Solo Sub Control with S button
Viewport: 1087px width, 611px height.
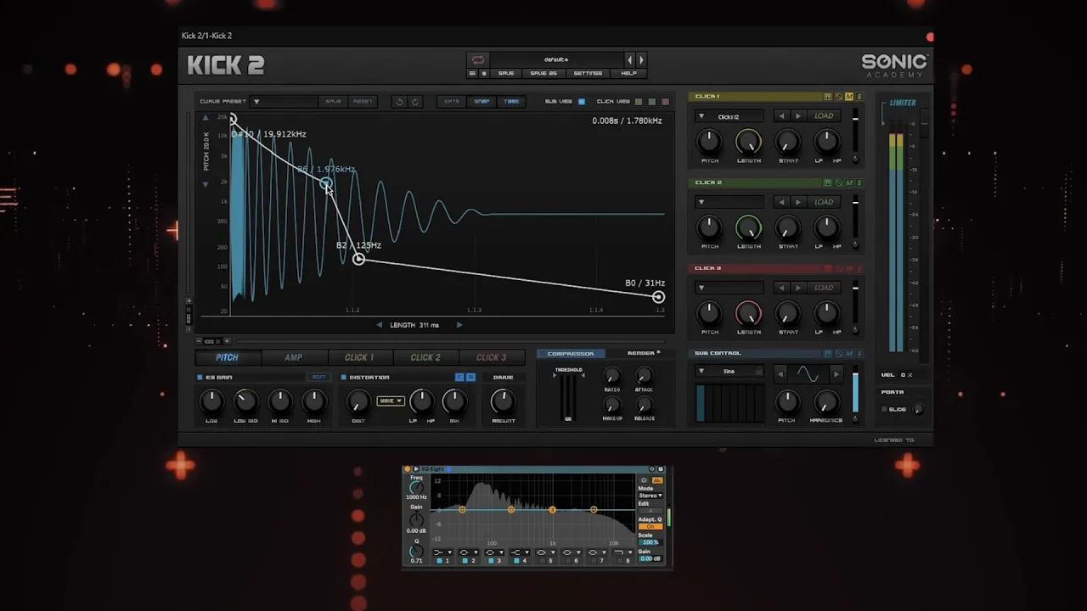(859, 353)
